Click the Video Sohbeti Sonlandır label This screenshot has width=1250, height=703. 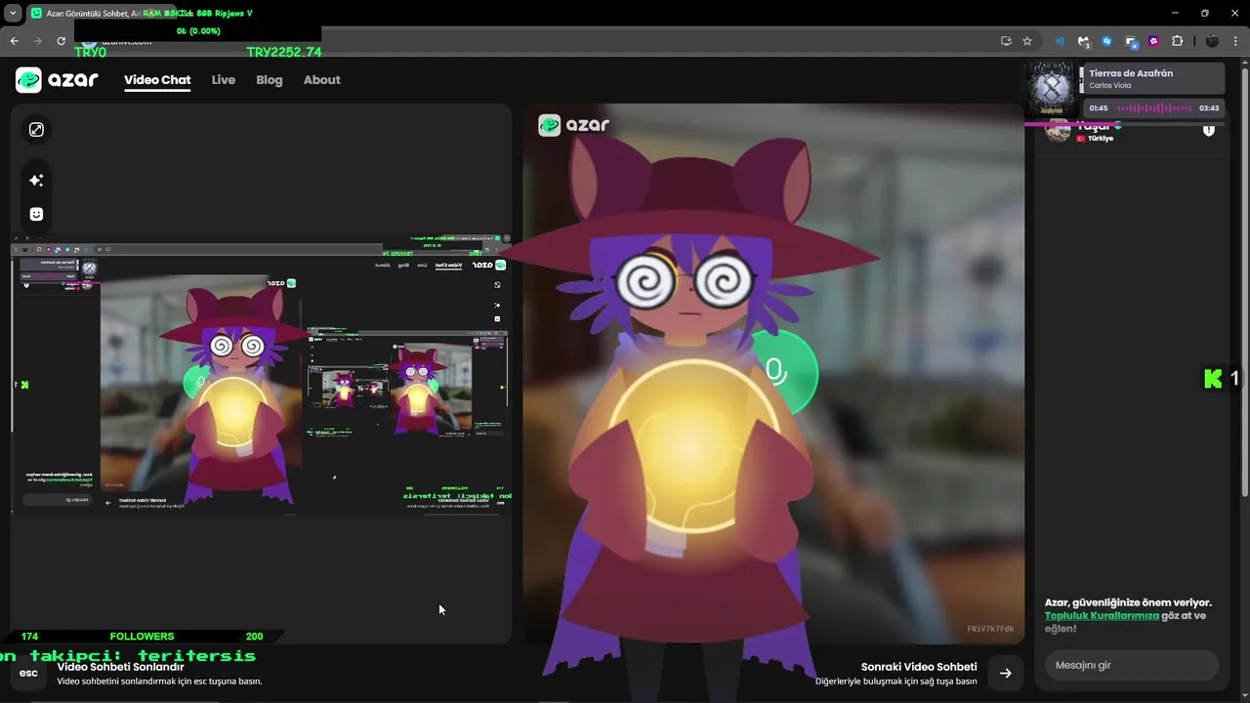[120, 667]
